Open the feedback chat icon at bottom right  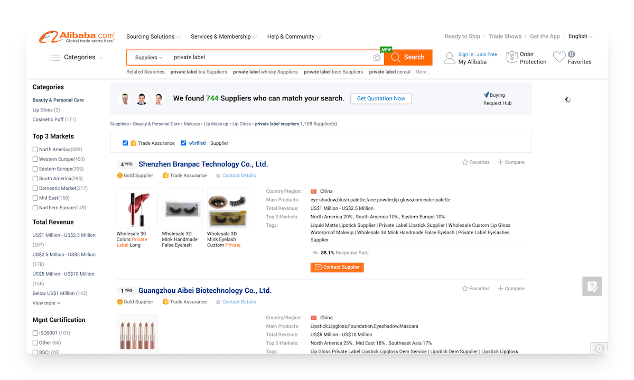(x=599, y=348)
